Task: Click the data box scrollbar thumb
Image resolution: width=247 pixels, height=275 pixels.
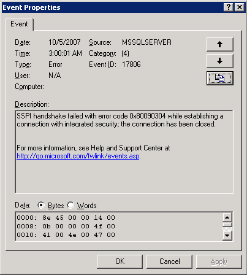Action: click(x=227, y=225)
